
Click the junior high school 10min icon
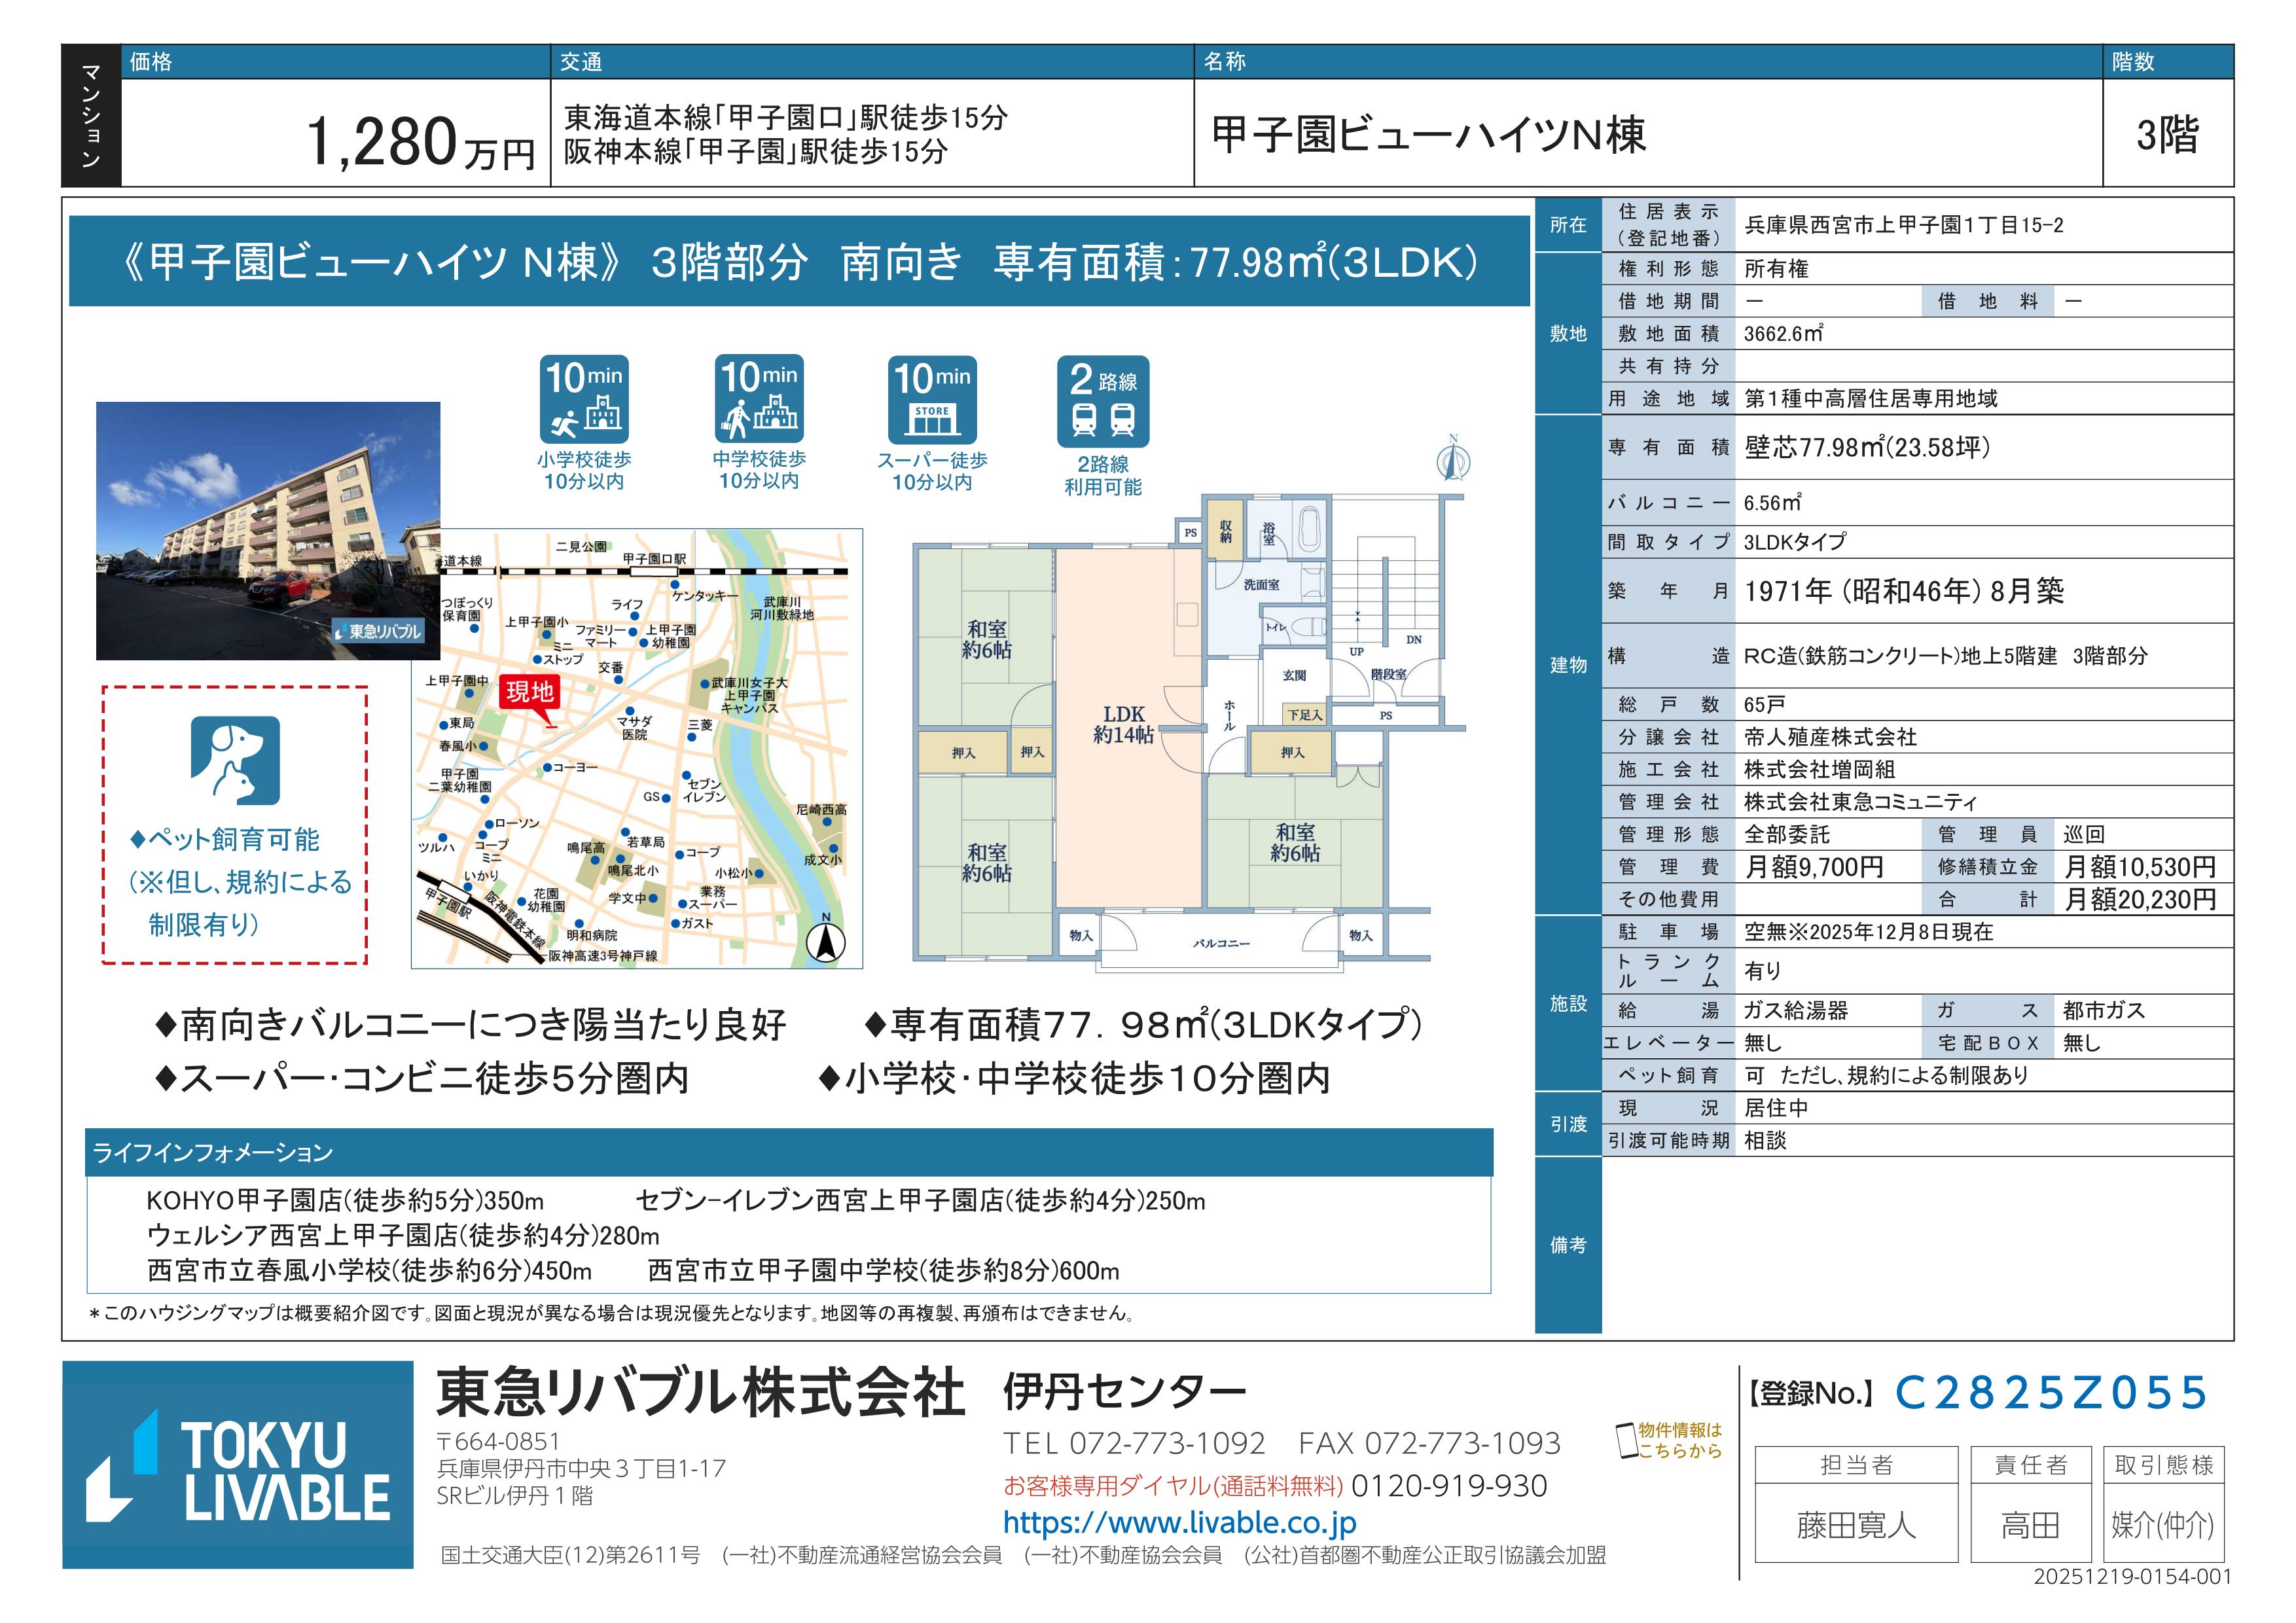pyautogui.click(x=759, y=399)
